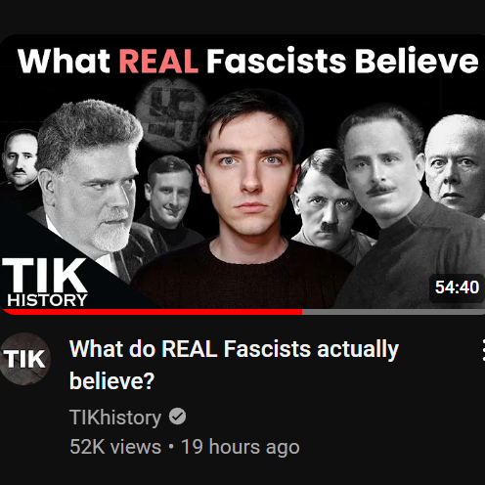Click the grey unwatched part of progress bar
This screenshot has width=485, height=485.
393,312
